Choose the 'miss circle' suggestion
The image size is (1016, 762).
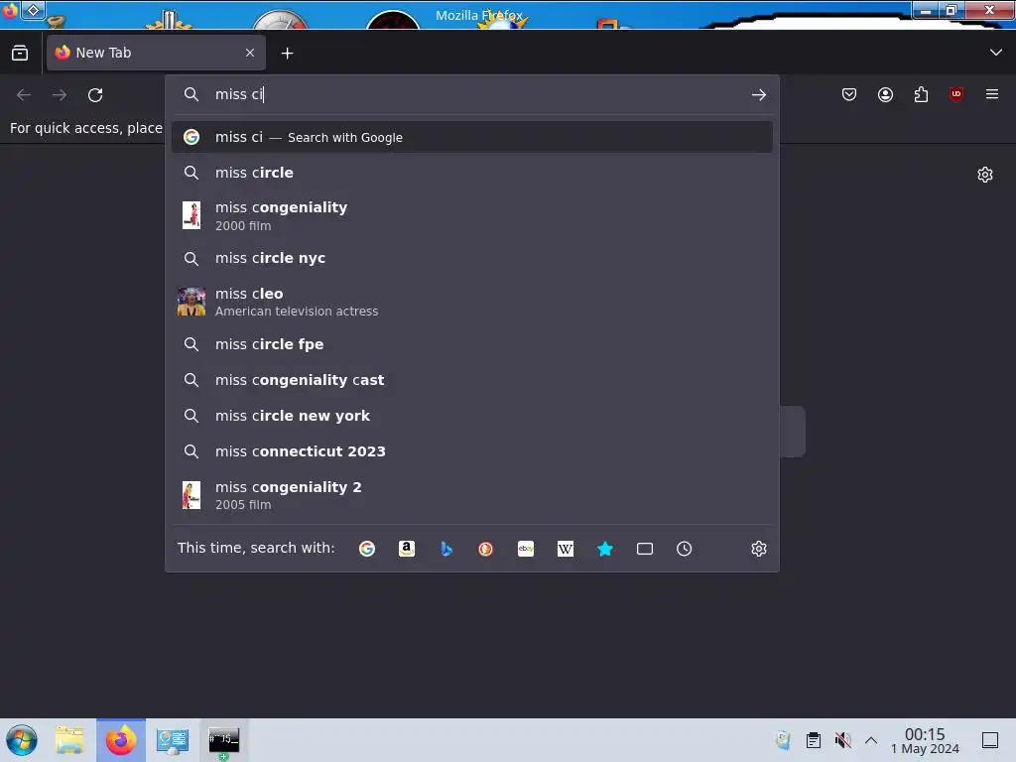coord(471,173)
